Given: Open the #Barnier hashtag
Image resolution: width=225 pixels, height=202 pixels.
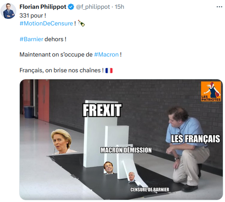Looking at the screenshot, I should click(31, 39).
